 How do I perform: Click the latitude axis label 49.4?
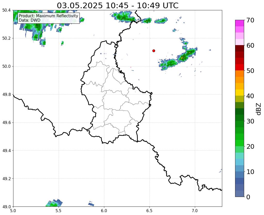click(x=6, y=151)
